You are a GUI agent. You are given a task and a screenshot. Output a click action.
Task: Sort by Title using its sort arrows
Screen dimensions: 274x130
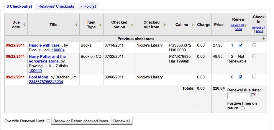point(76,25)
